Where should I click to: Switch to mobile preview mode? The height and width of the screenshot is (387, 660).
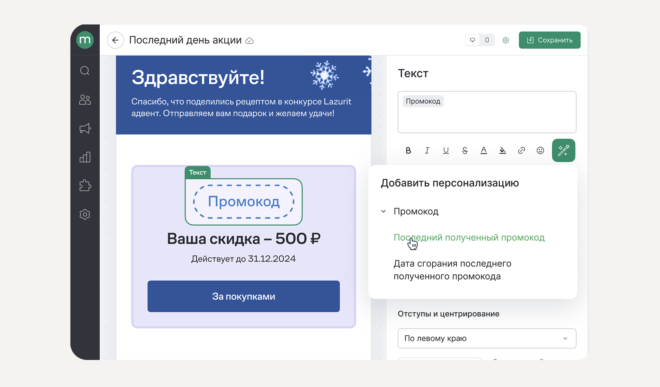click(x=487, y=40)
